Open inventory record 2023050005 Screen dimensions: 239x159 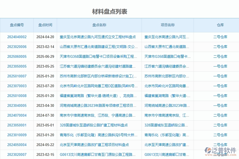point(17,67)
